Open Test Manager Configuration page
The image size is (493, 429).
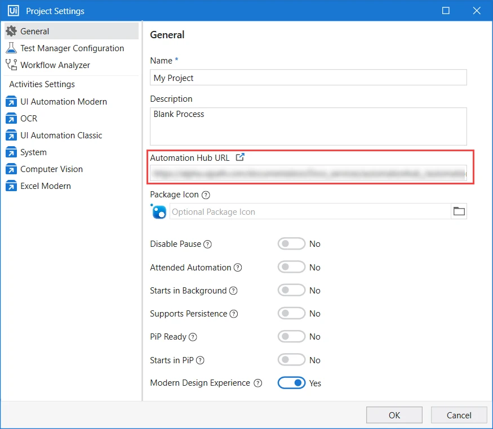pyautogui.click(x=72, y=48)
